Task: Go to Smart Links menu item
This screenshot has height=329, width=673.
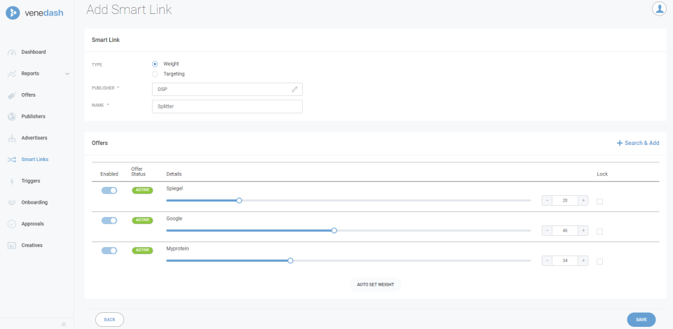Action: pyautogui.click(x=34, y=160)
